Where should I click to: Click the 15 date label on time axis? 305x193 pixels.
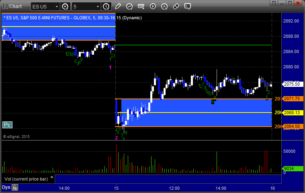(x=116, y=188)
